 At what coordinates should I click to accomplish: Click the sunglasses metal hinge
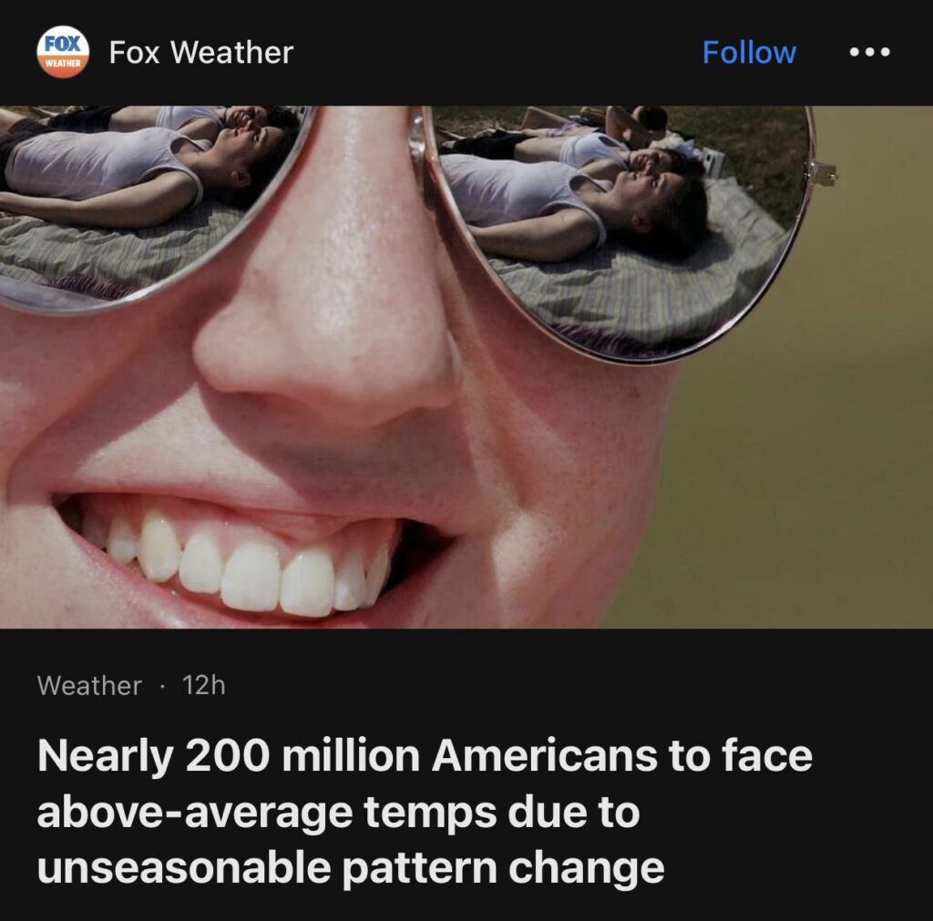pyautogui.click(x=823, y=174)
